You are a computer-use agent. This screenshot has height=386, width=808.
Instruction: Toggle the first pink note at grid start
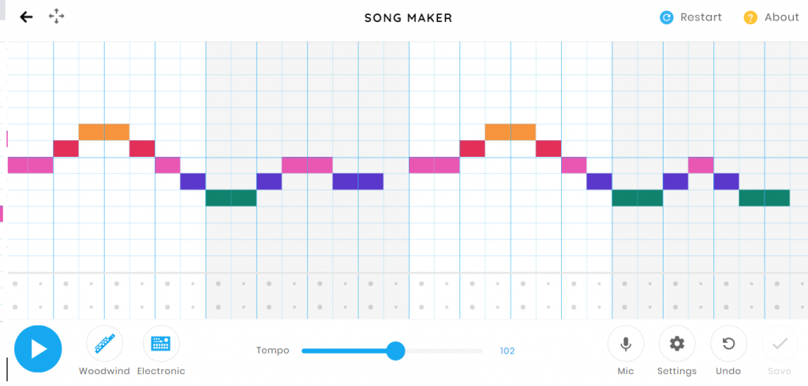tap(18, 165)
